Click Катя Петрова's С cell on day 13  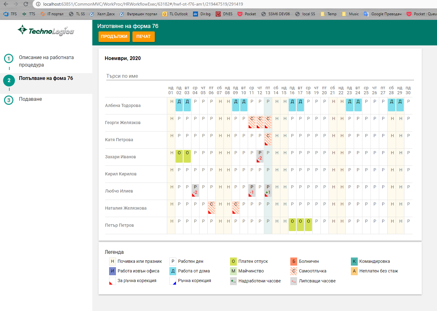click(x=268, y=139)
